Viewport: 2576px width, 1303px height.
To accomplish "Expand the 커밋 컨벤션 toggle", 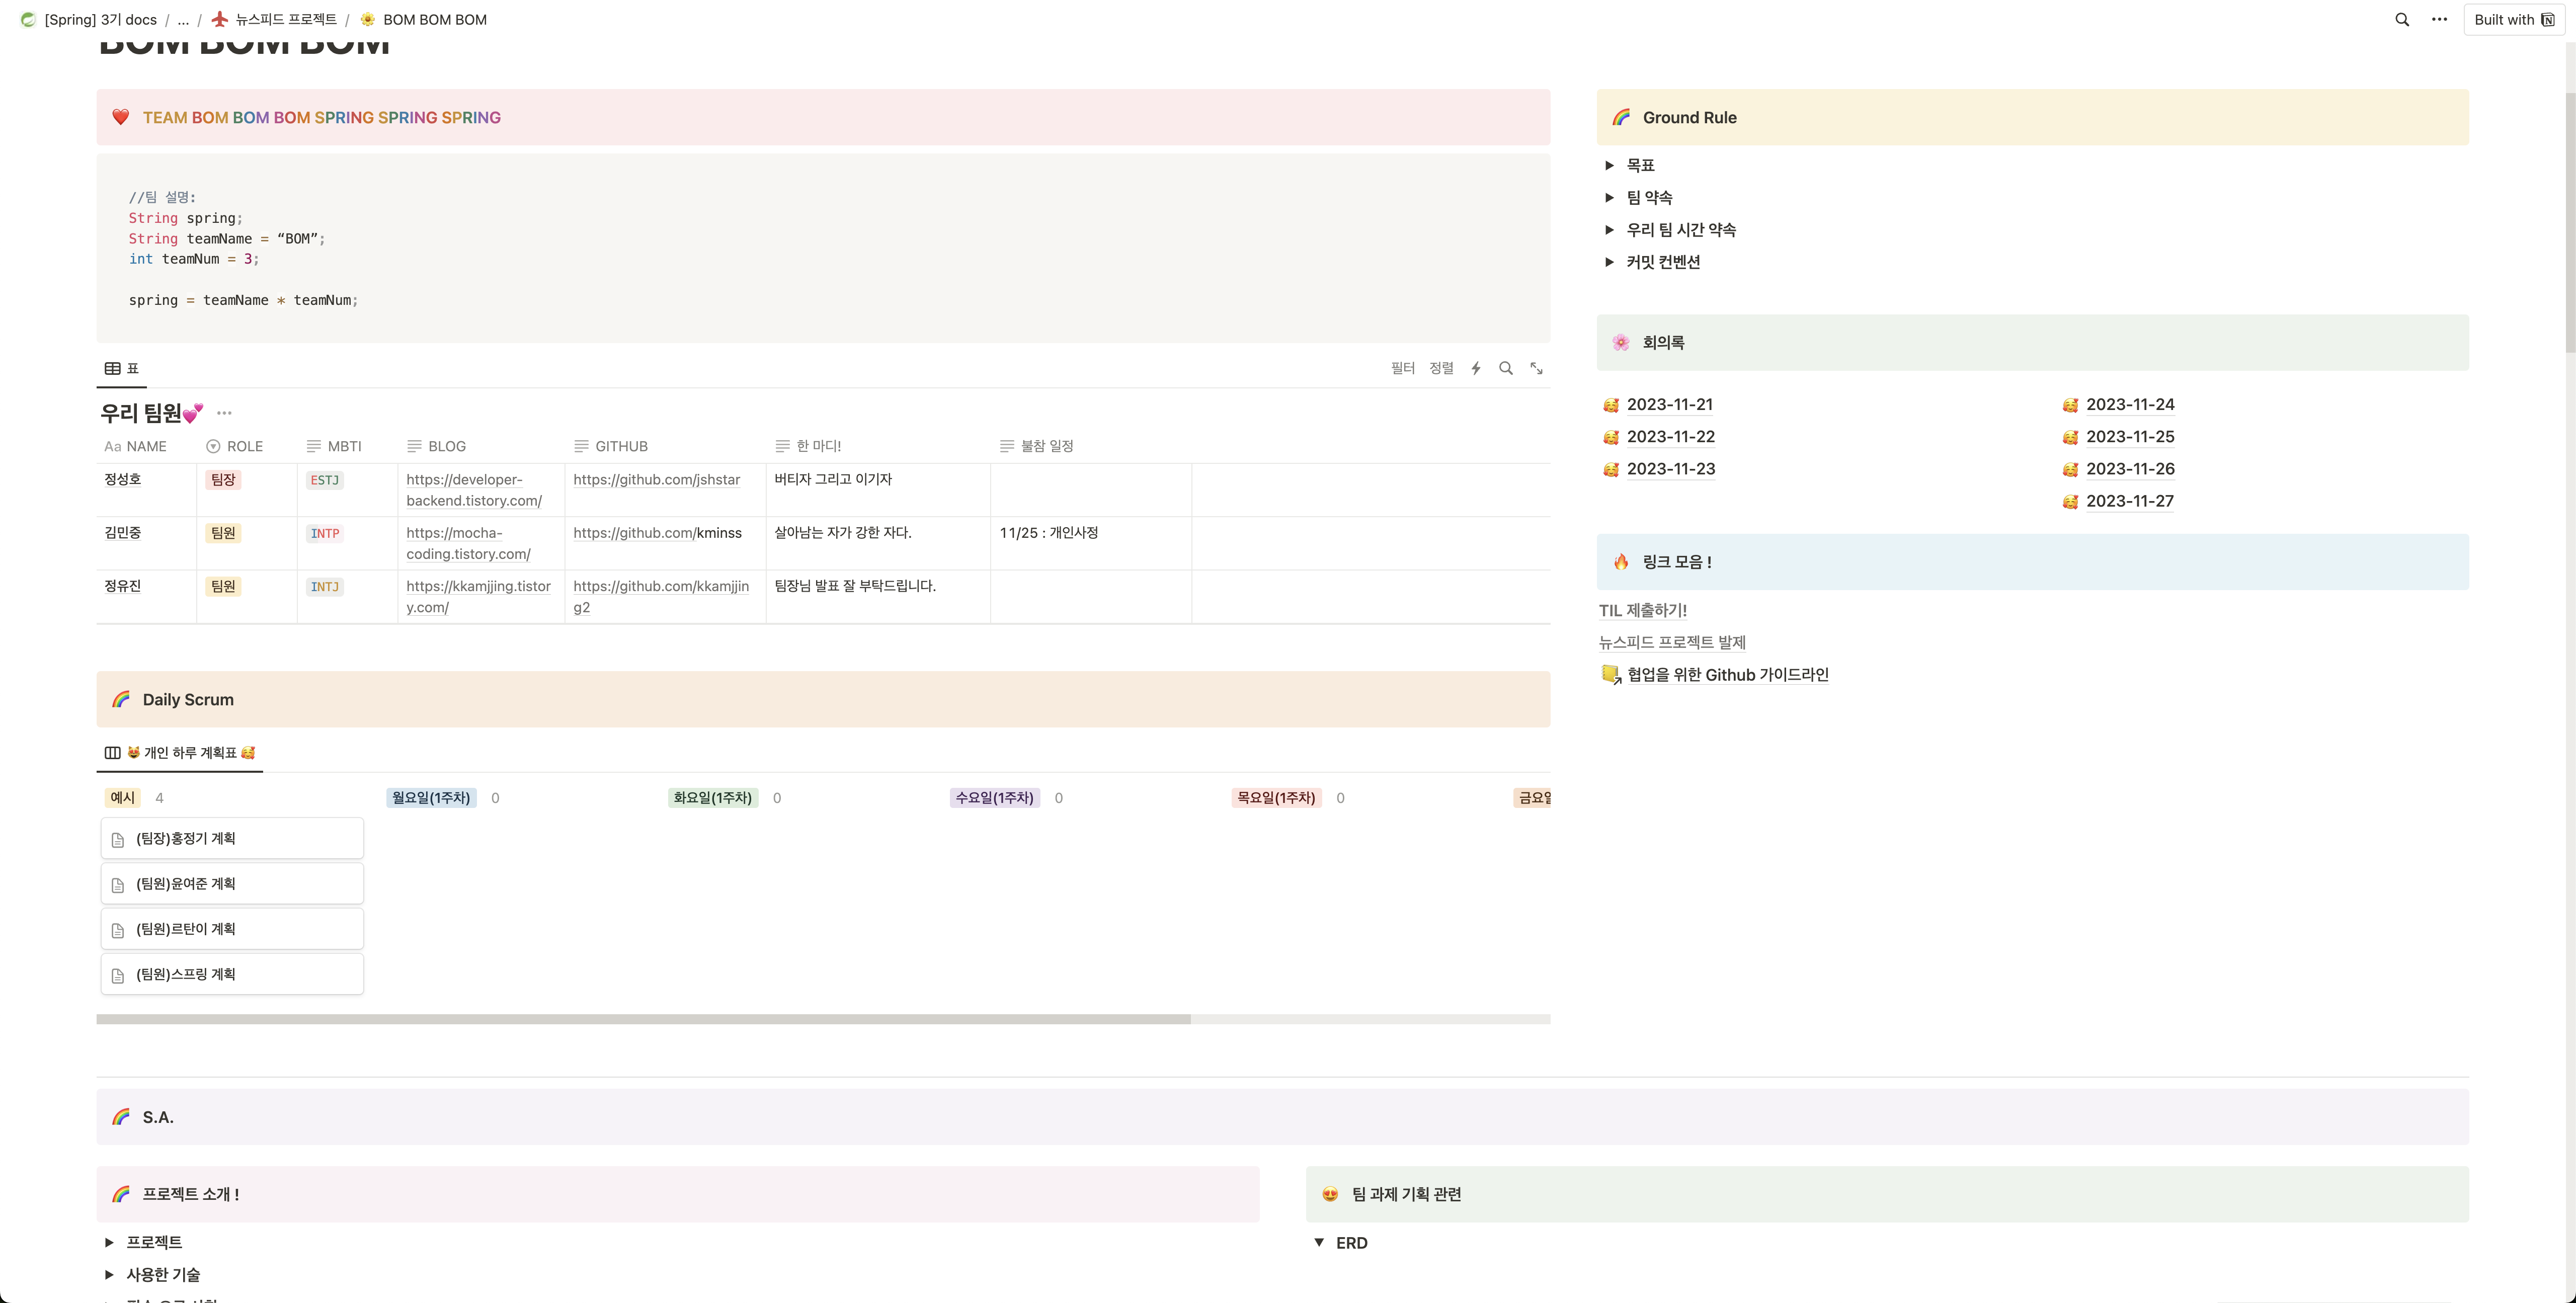I will (1609, 262).
